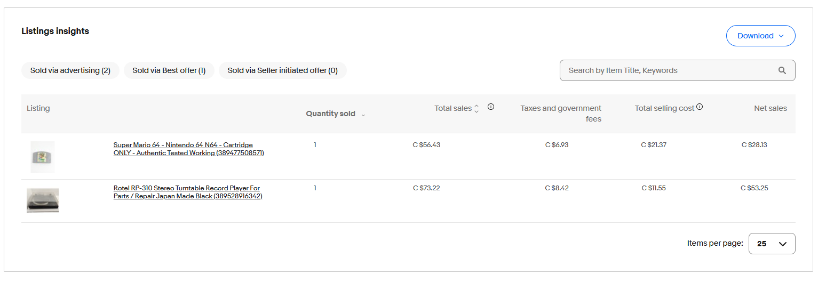Click the Quantity sold column header text
826x282 pixels.
[330, 114]
